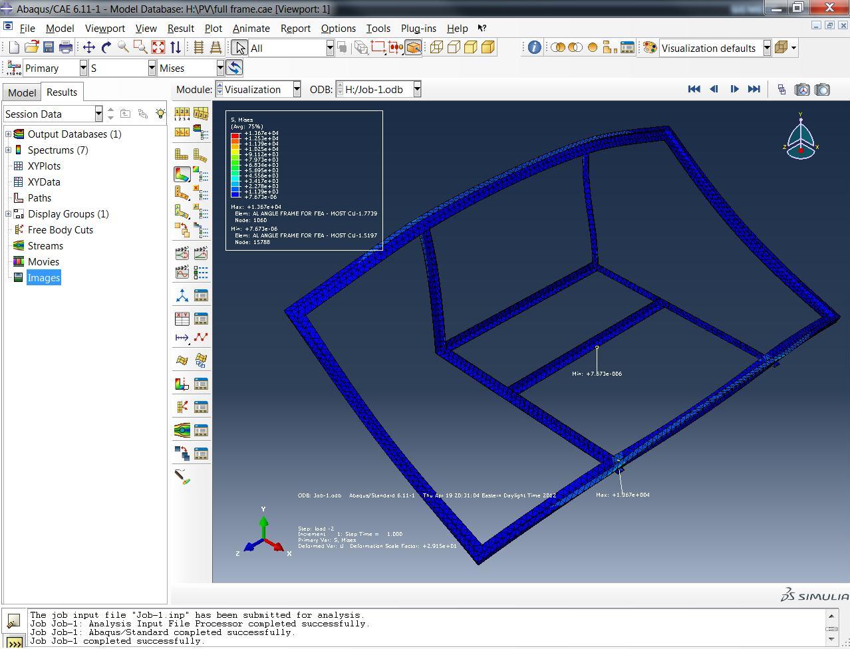
Task: Expand the Output Databases tree node
Action: click(8, 134)
